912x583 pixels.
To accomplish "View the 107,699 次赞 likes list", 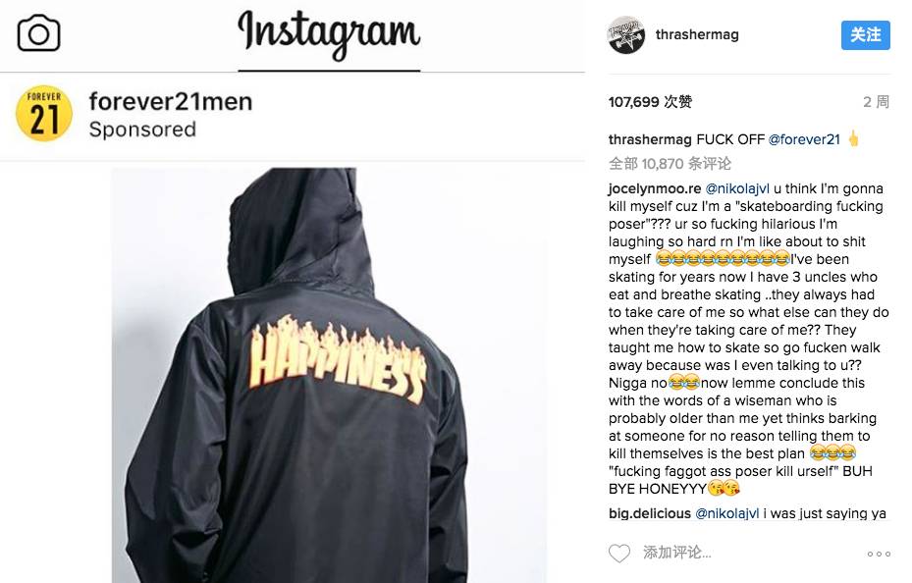I will point(650,102).
